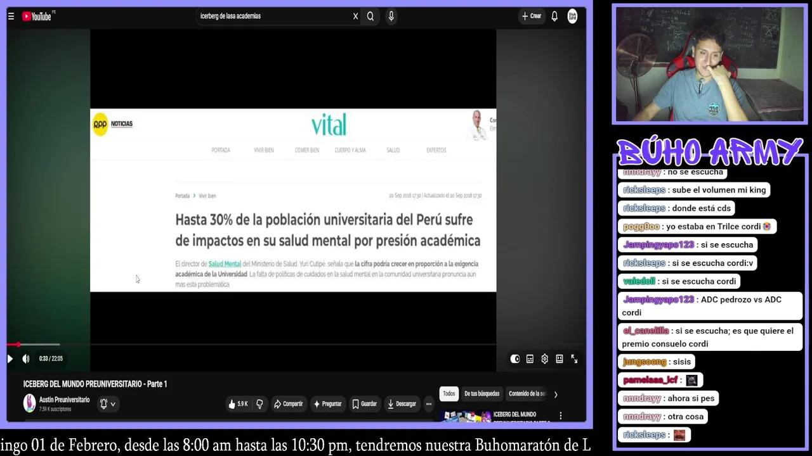Mute the video volume speaker
Image resolution: width=812 pixels, height=456 pixels.
pos(26,358)
